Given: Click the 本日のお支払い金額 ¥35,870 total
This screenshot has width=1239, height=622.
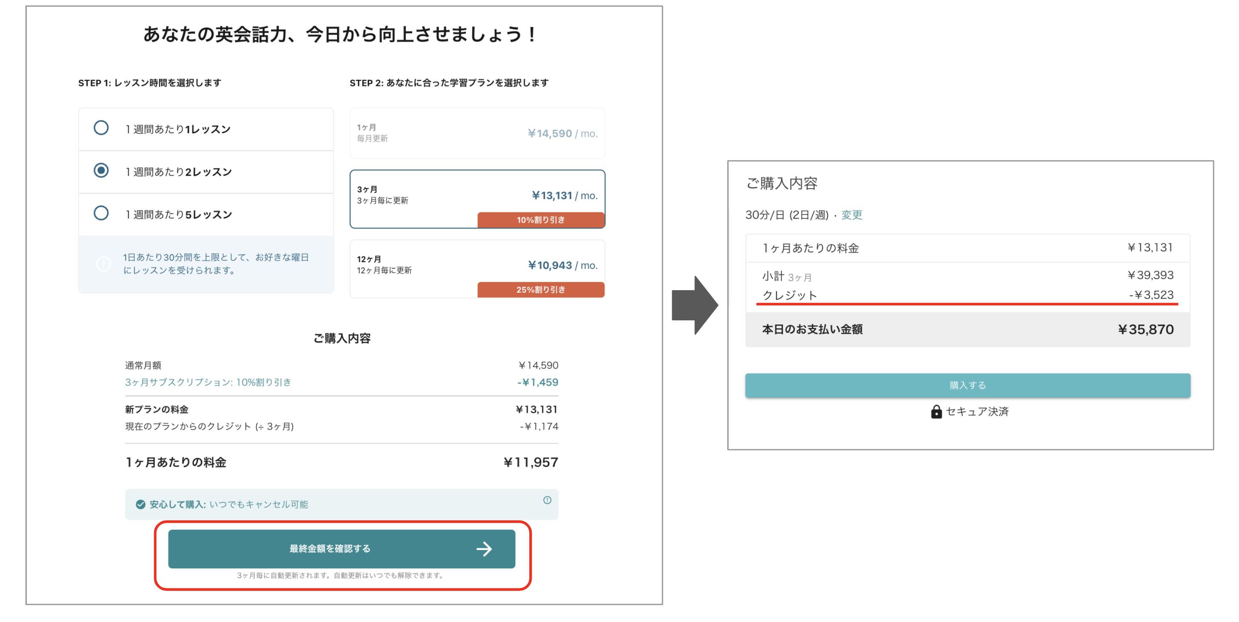Looking at the screenshot, I should pos(1146,330).
